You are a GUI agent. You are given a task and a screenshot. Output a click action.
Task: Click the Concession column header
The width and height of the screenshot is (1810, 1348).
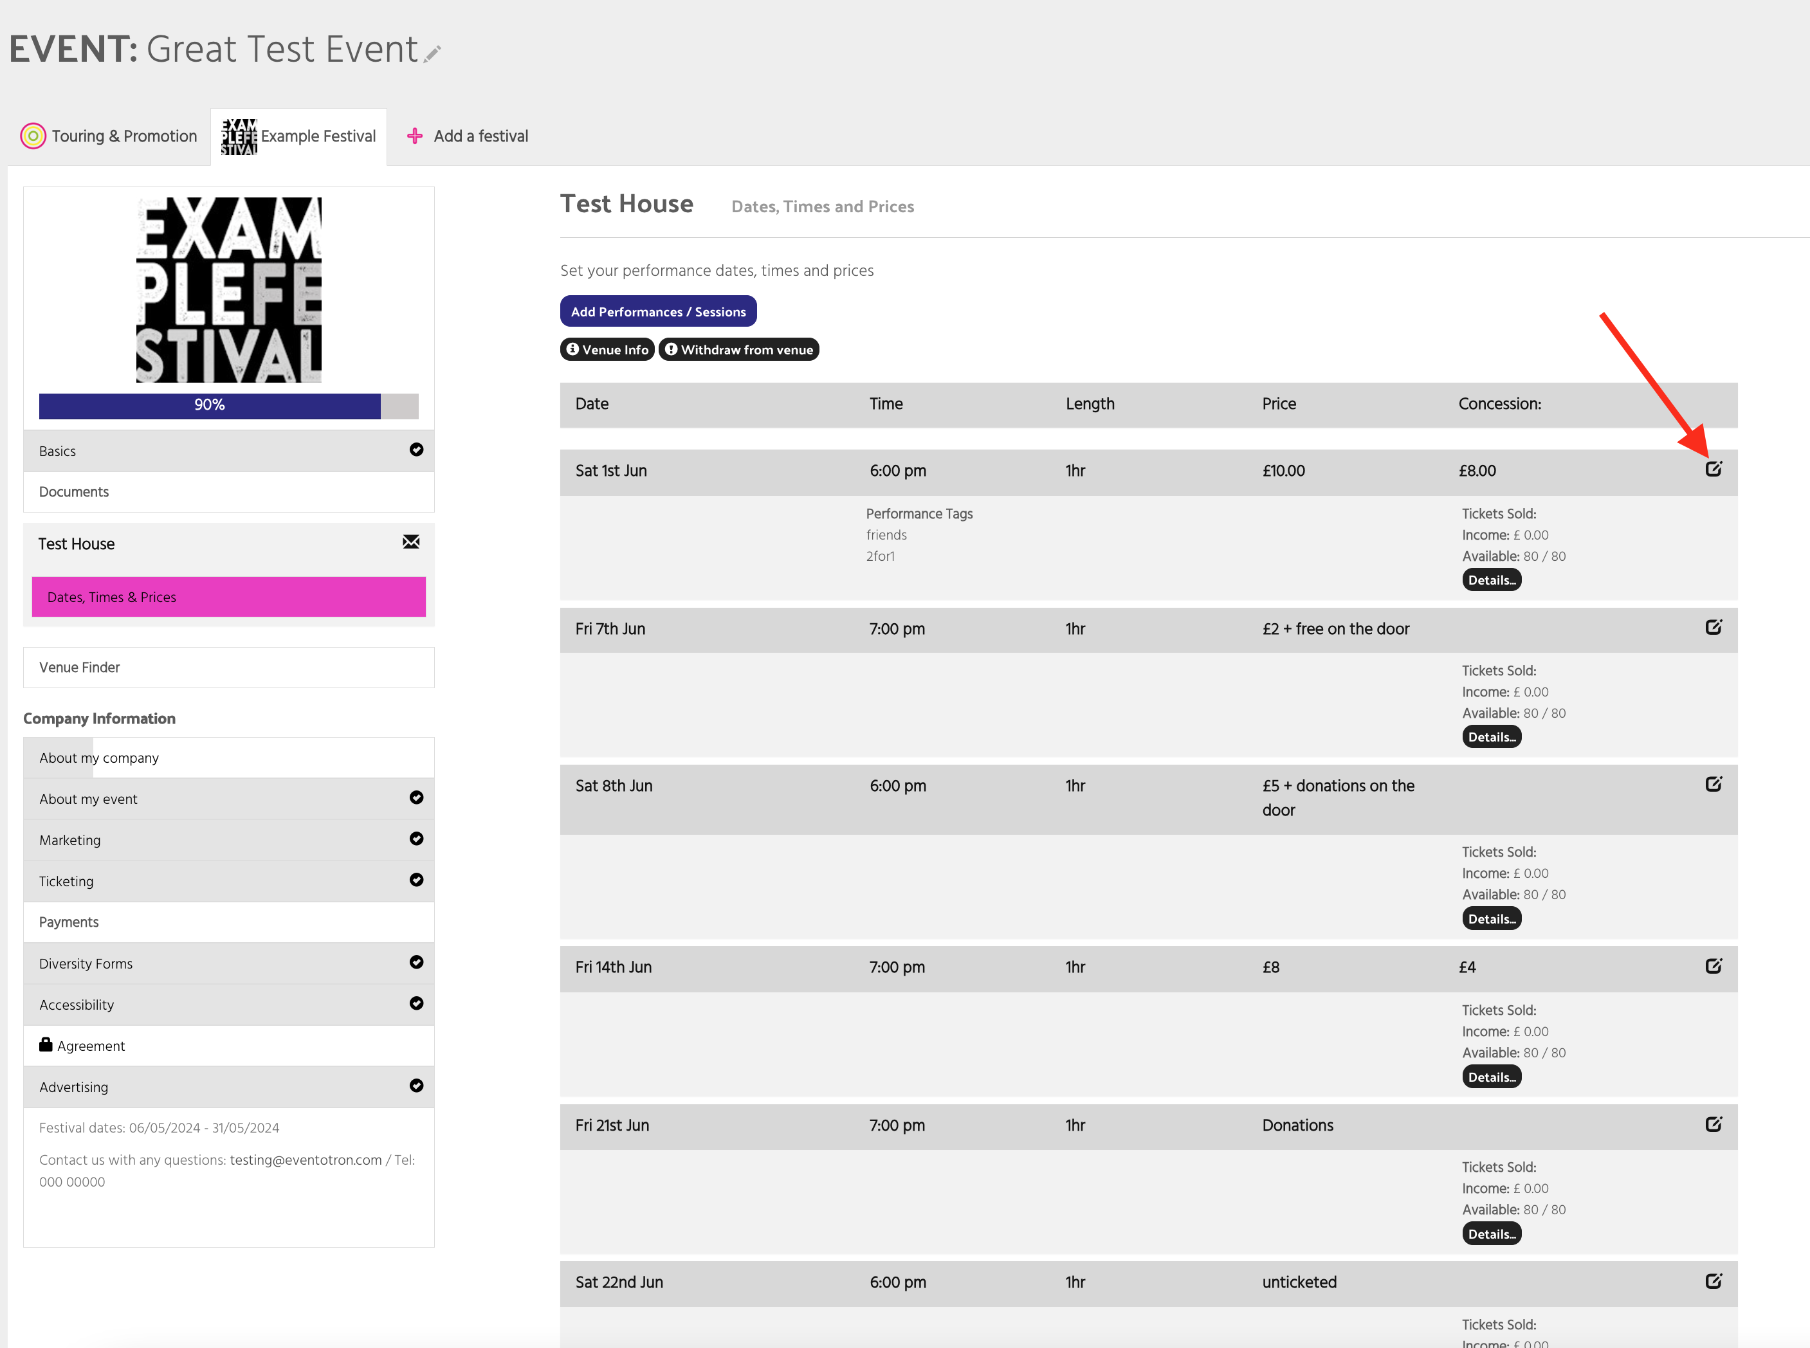(x=1500, y=404)
